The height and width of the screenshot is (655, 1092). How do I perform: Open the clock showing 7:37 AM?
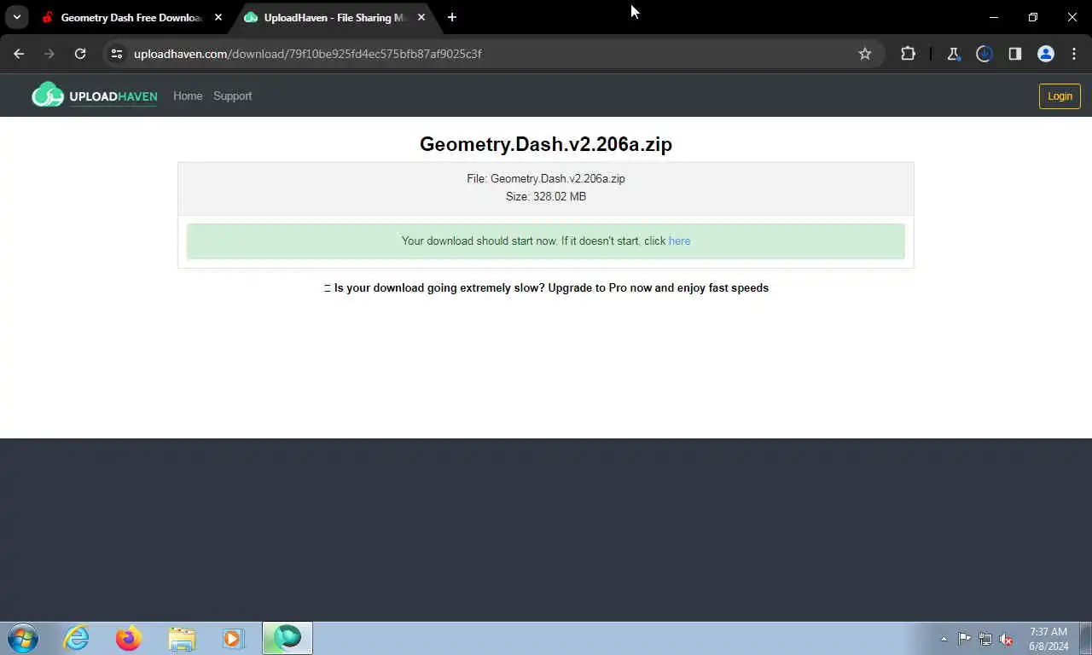tap(1048, 639)
